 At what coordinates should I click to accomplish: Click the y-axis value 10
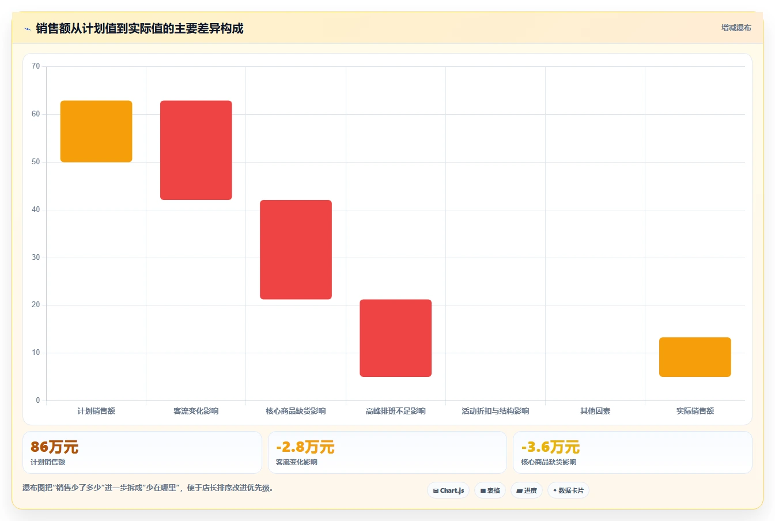36,353
